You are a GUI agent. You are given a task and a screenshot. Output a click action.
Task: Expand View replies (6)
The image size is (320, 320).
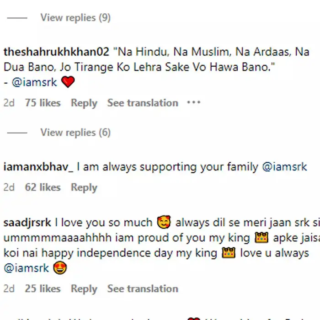coord(75,133)
